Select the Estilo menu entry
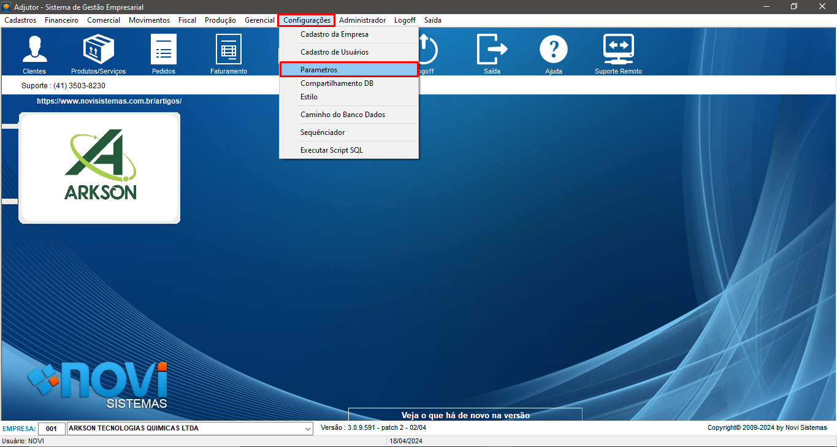 349,97
